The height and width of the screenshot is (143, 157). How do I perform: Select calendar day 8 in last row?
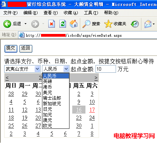pos(92,134)
